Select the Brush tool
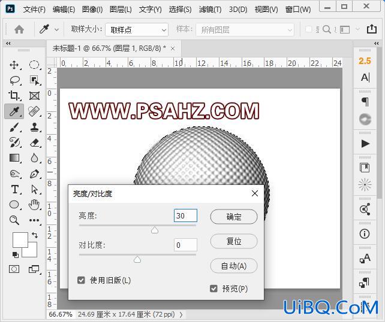 coord(14,127)
